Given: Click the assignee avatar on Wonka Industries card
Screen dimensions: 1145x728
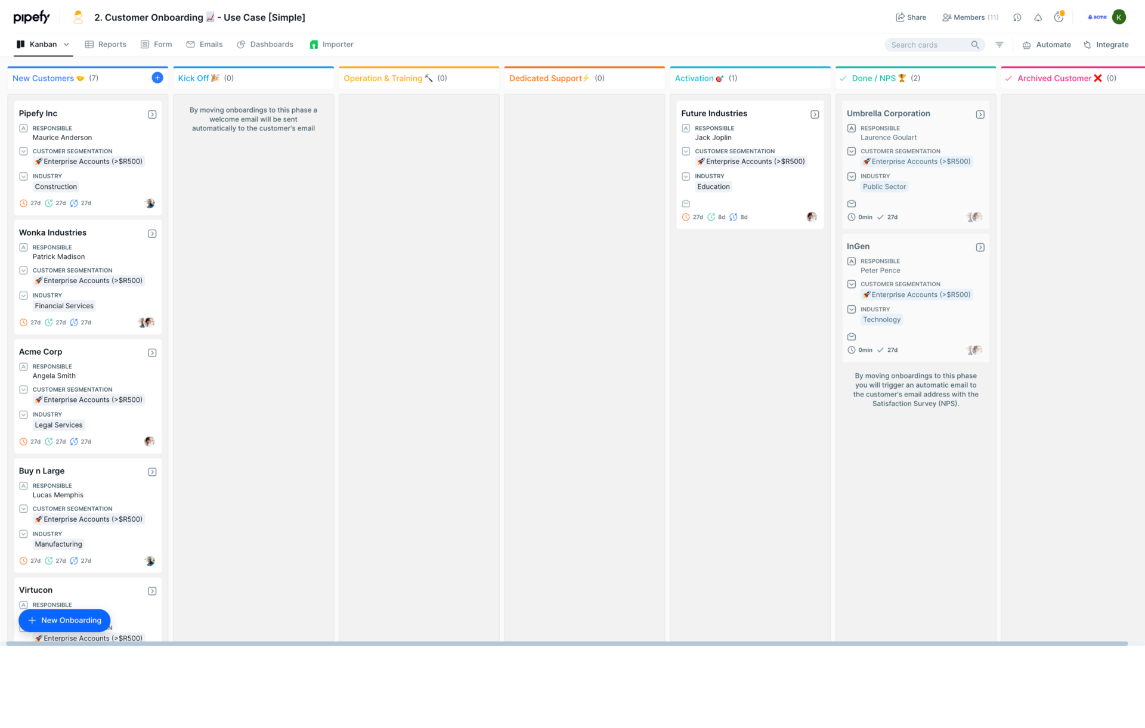Looking at the screenshot, I should (149, 322).
